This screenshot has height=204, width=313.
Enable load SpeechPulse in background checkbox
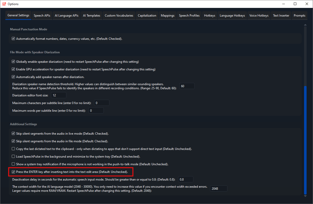tap(14, 157)
